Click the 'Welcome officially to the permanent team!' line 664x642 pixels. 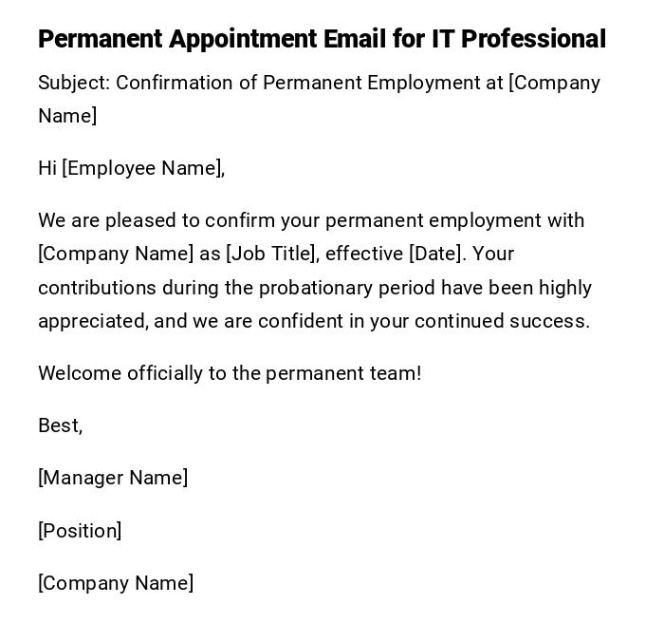(230, 373)
